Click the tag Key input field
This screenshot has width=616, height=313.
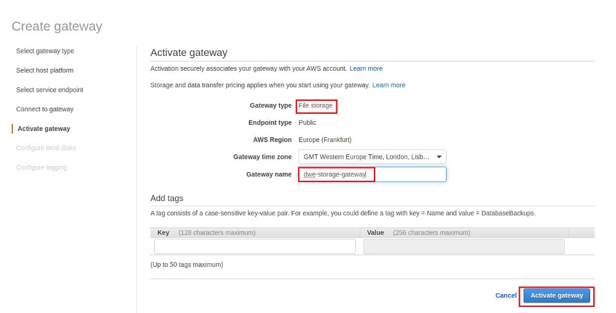[x=255, y=247]
